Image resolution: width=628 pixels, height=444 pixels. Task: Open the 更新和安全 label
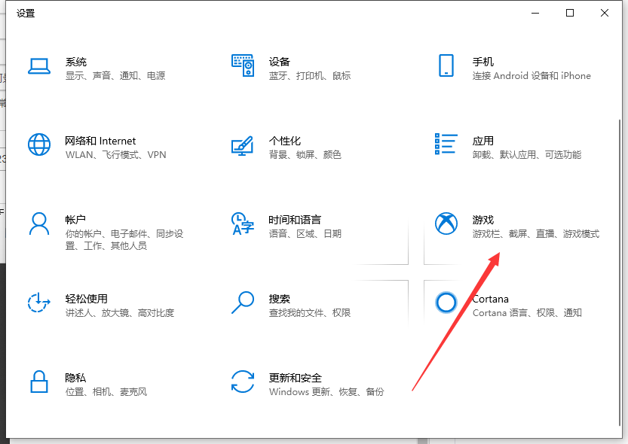click(x=296, y=378)
